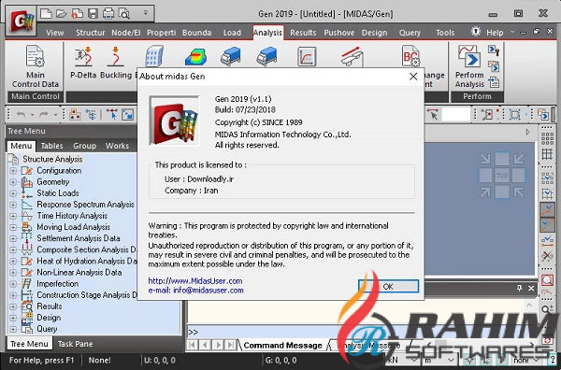Click the info@midasuser.com email link
Viewport: 561px width, 370px height.
tap(209, 291)
